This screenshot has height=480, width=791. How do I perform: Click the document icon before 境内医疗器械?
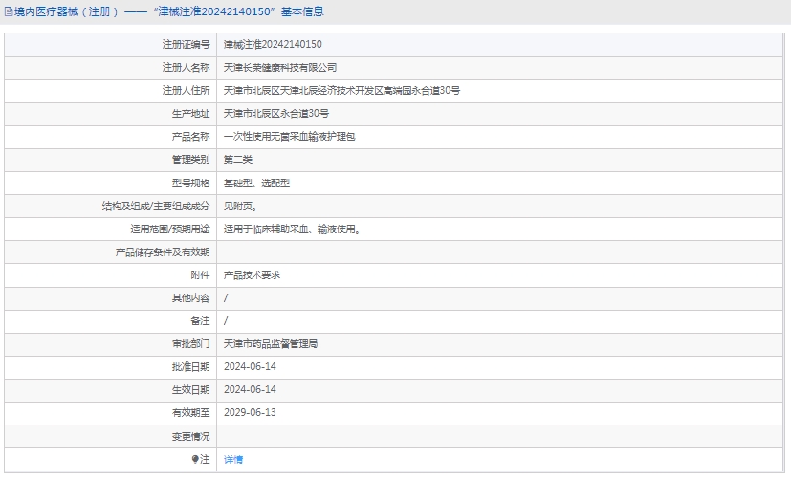[9, 11]
